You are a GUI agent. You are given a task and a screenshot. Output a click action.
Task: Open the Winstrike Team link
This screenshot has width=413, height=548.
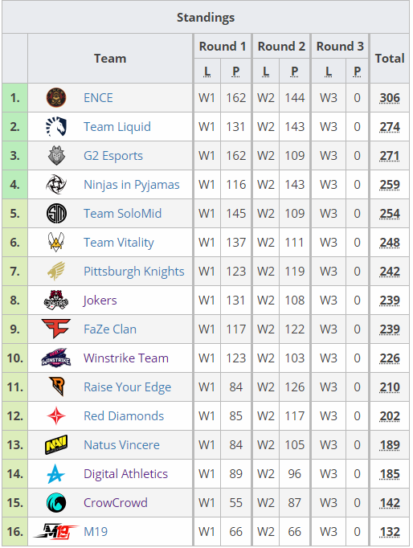(126, 358)
